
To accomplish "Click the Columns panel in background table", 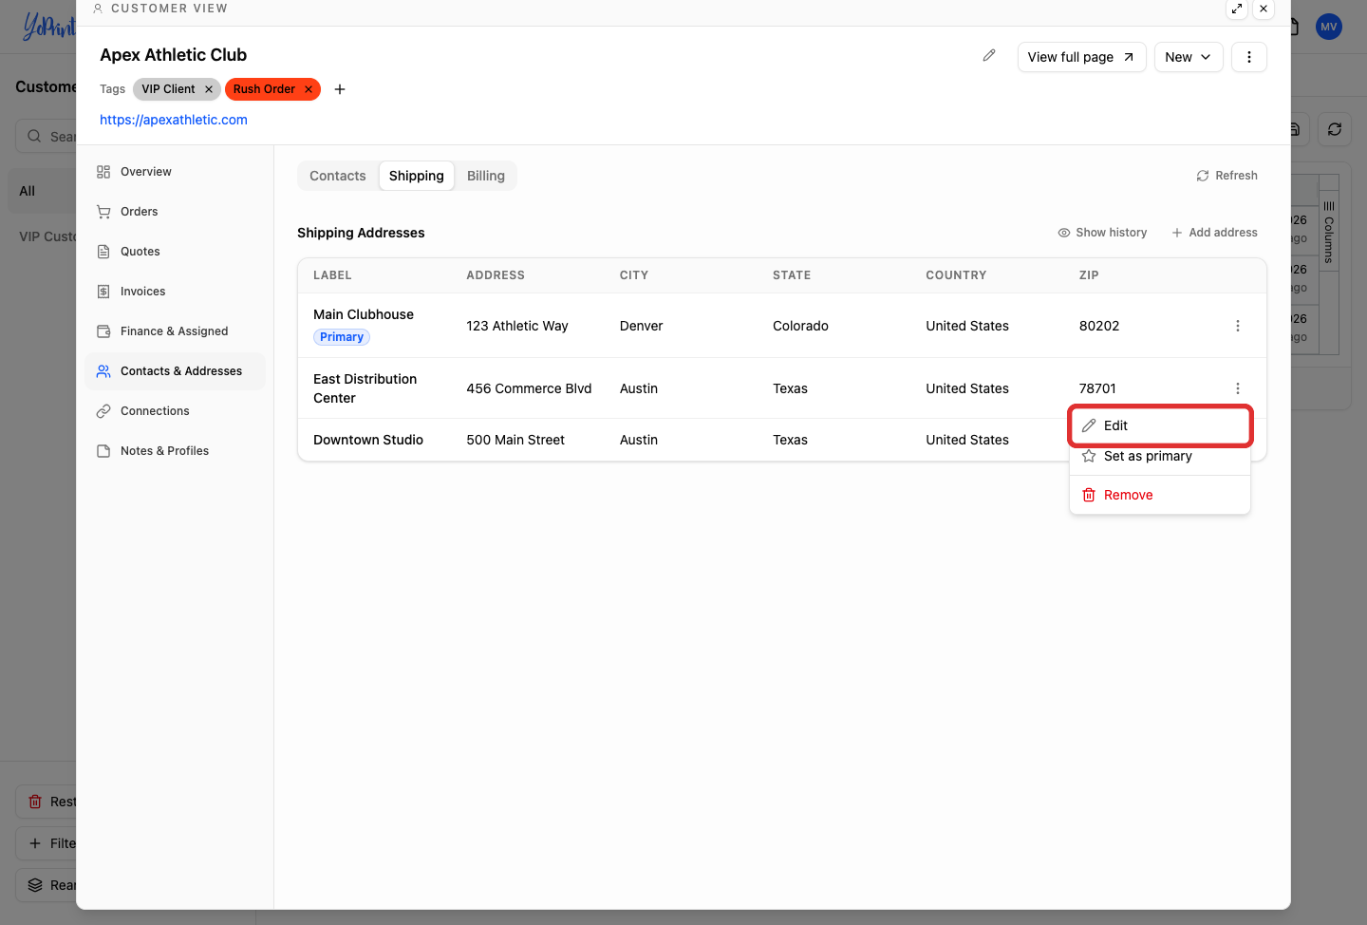I will (x=1329, y=233).
